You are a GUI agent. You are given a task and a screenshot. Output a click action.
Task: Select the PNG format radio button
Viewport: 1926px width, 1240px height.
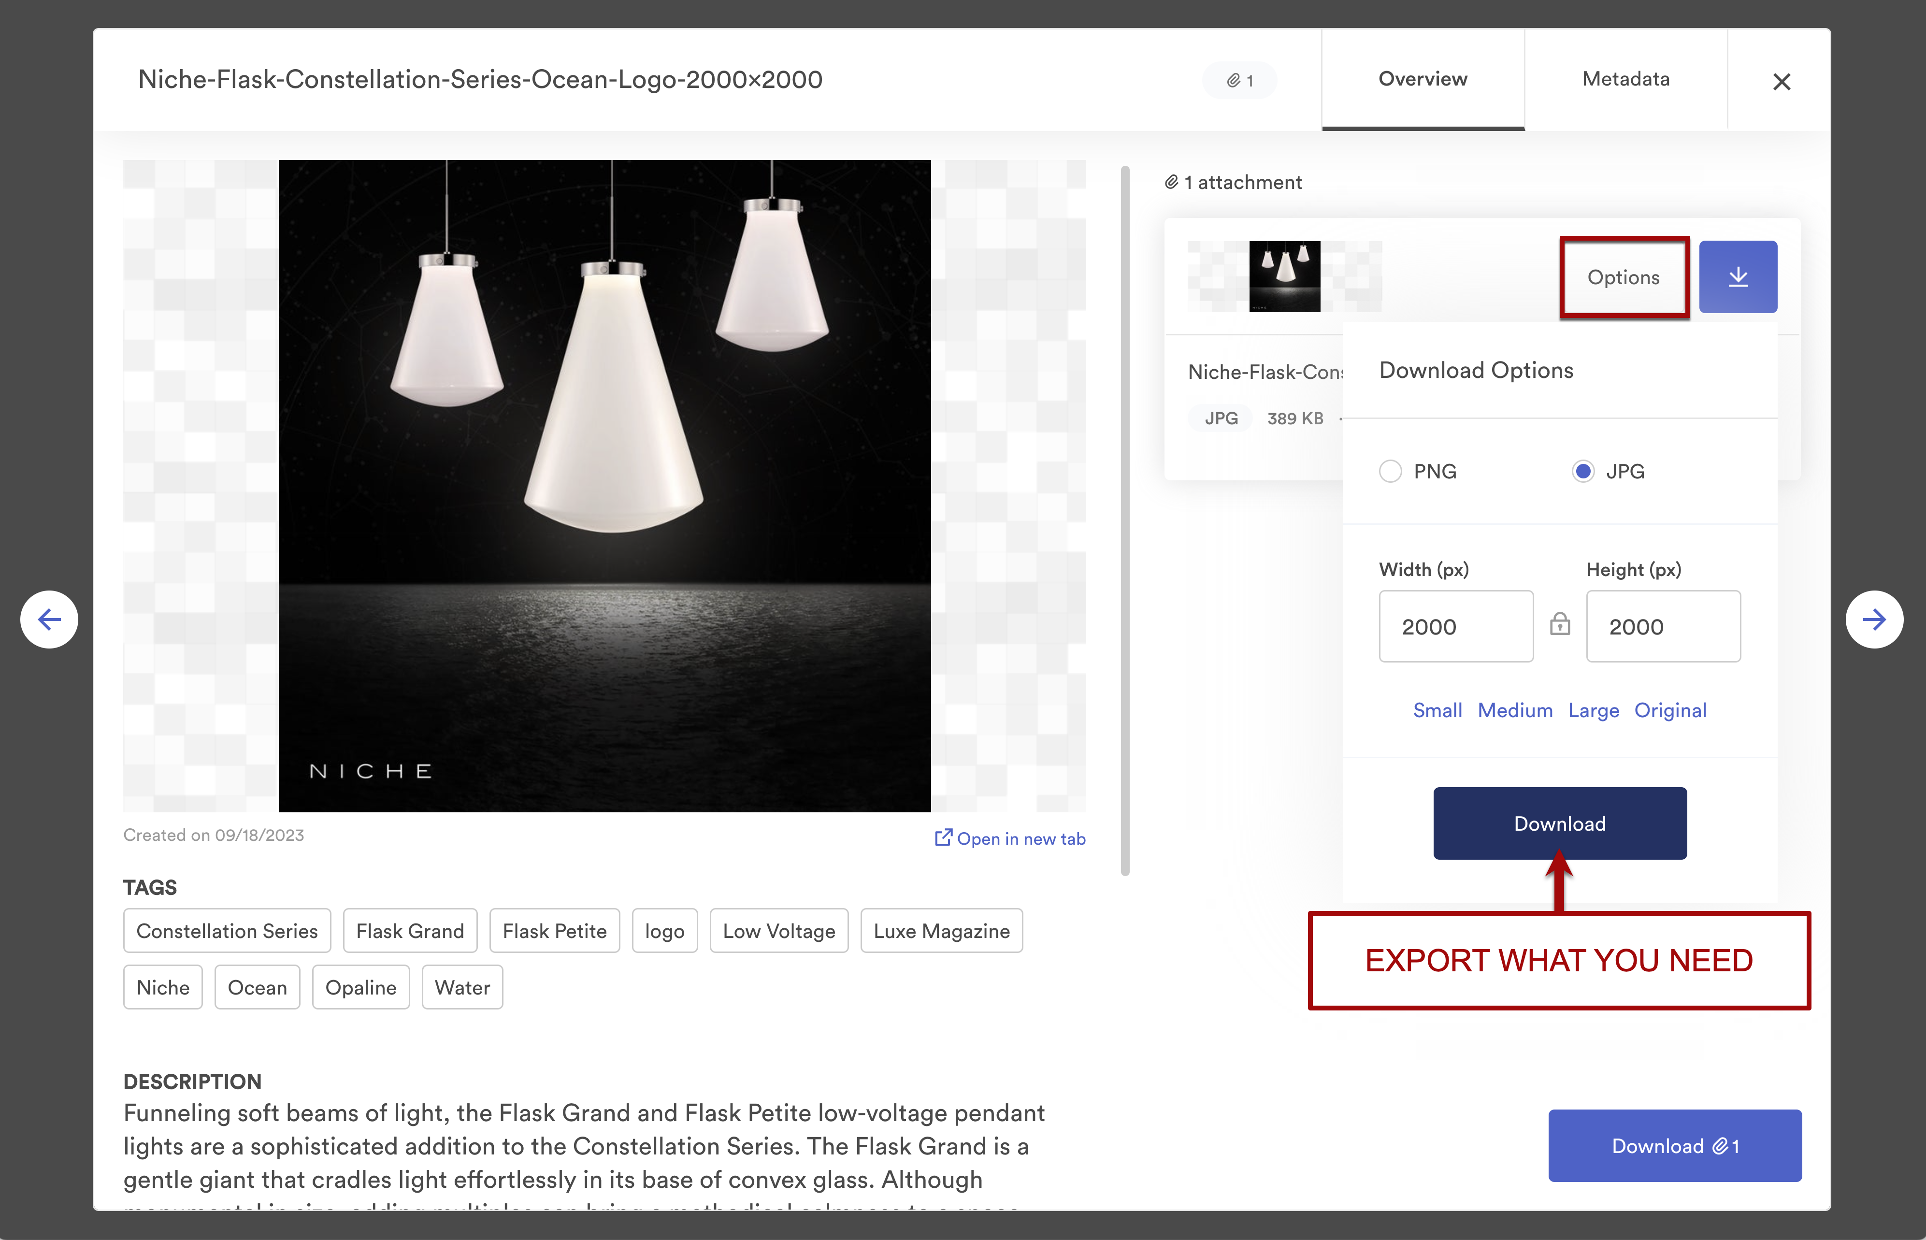tap(1391, 471)
